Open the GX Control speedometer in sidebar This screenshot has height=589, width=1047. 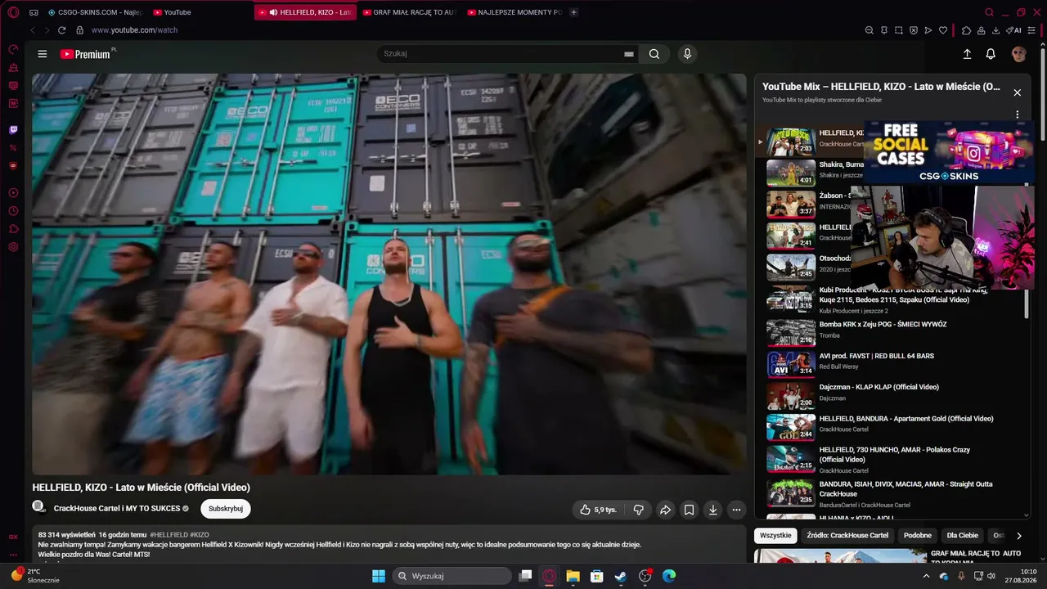click(x=13, y=49)
